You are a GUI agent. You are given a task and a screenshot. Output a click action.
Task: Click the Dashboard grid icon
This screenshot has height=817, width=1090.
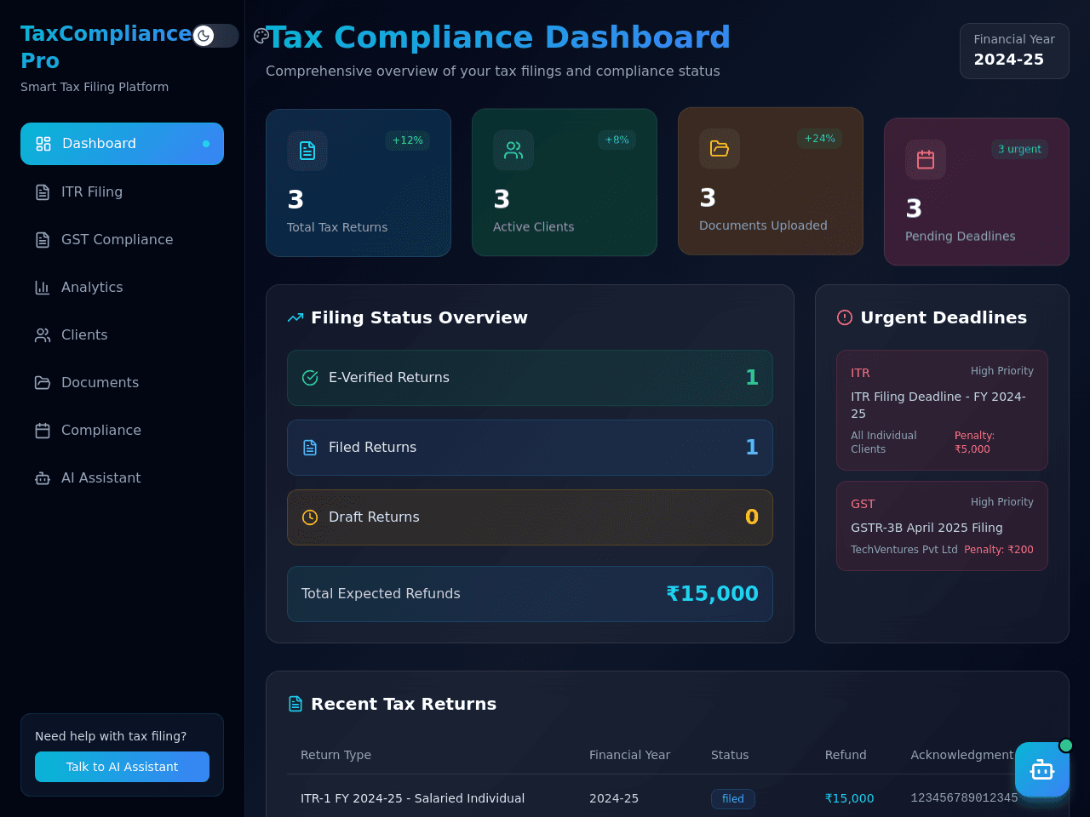[x=43, y=144]
